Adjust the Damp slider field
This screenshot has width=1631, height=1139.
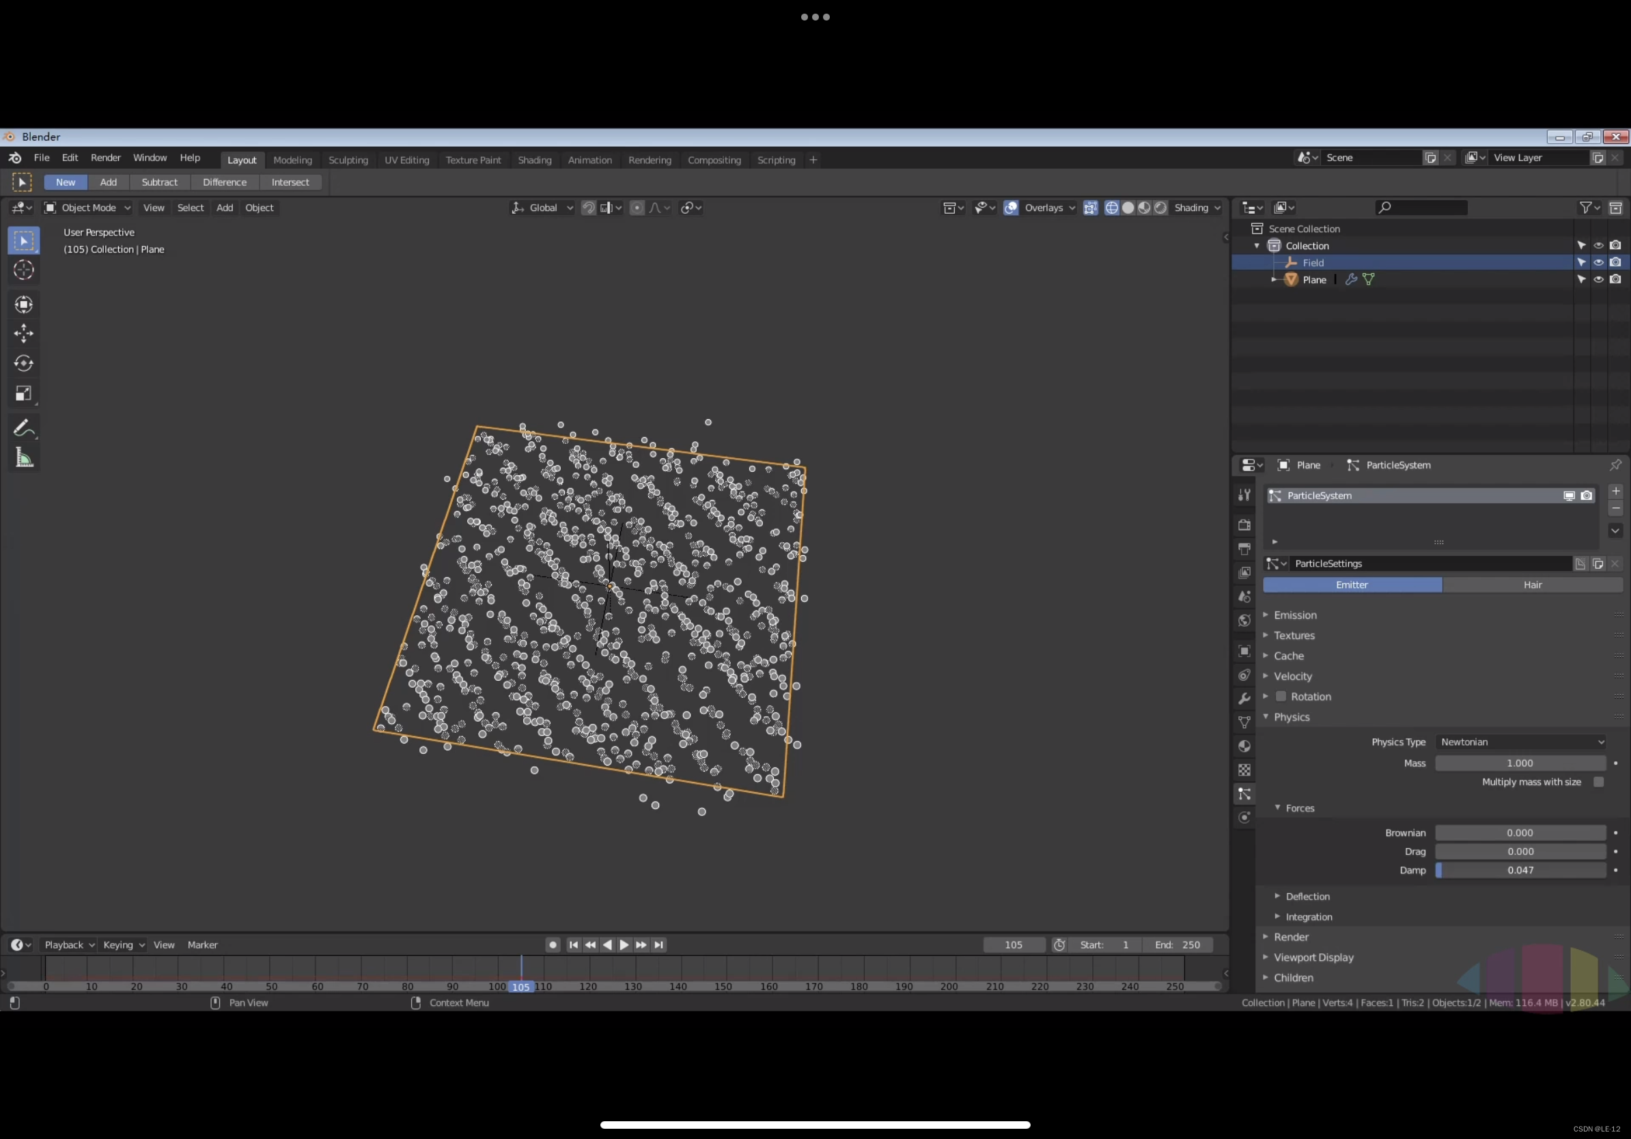pyautogui.click(x=1520, y=871)
